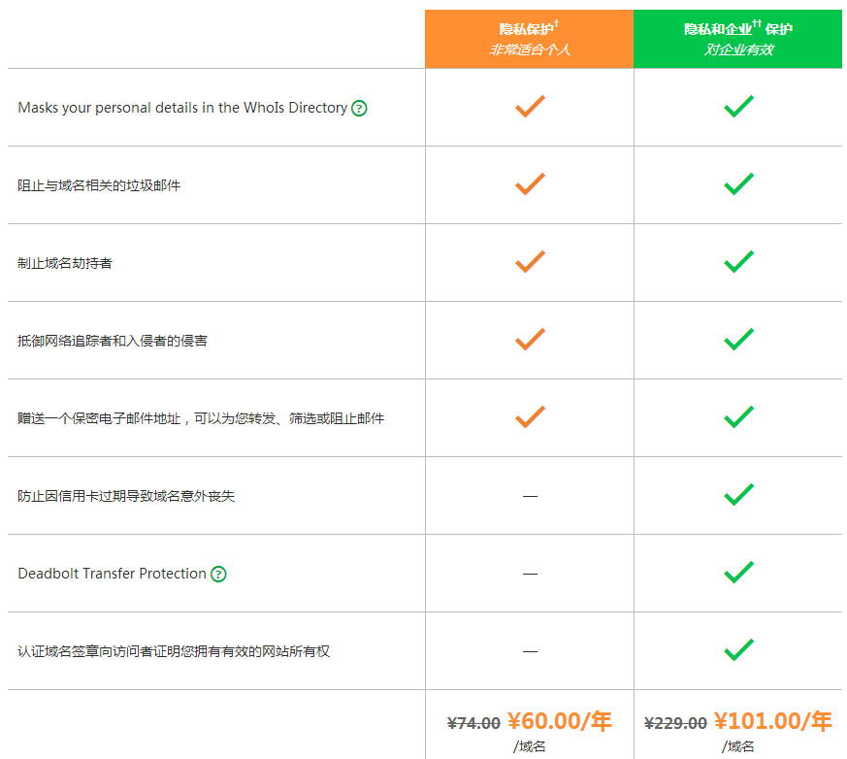Click green checkmark for 认证域名签章 row
Viewport: 847px width, 759px height.
click(738, 650)
